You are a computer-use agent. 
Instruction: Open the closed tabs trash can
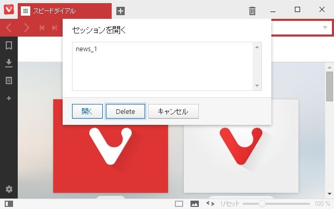pyautogui.click(x=252, y=11)
